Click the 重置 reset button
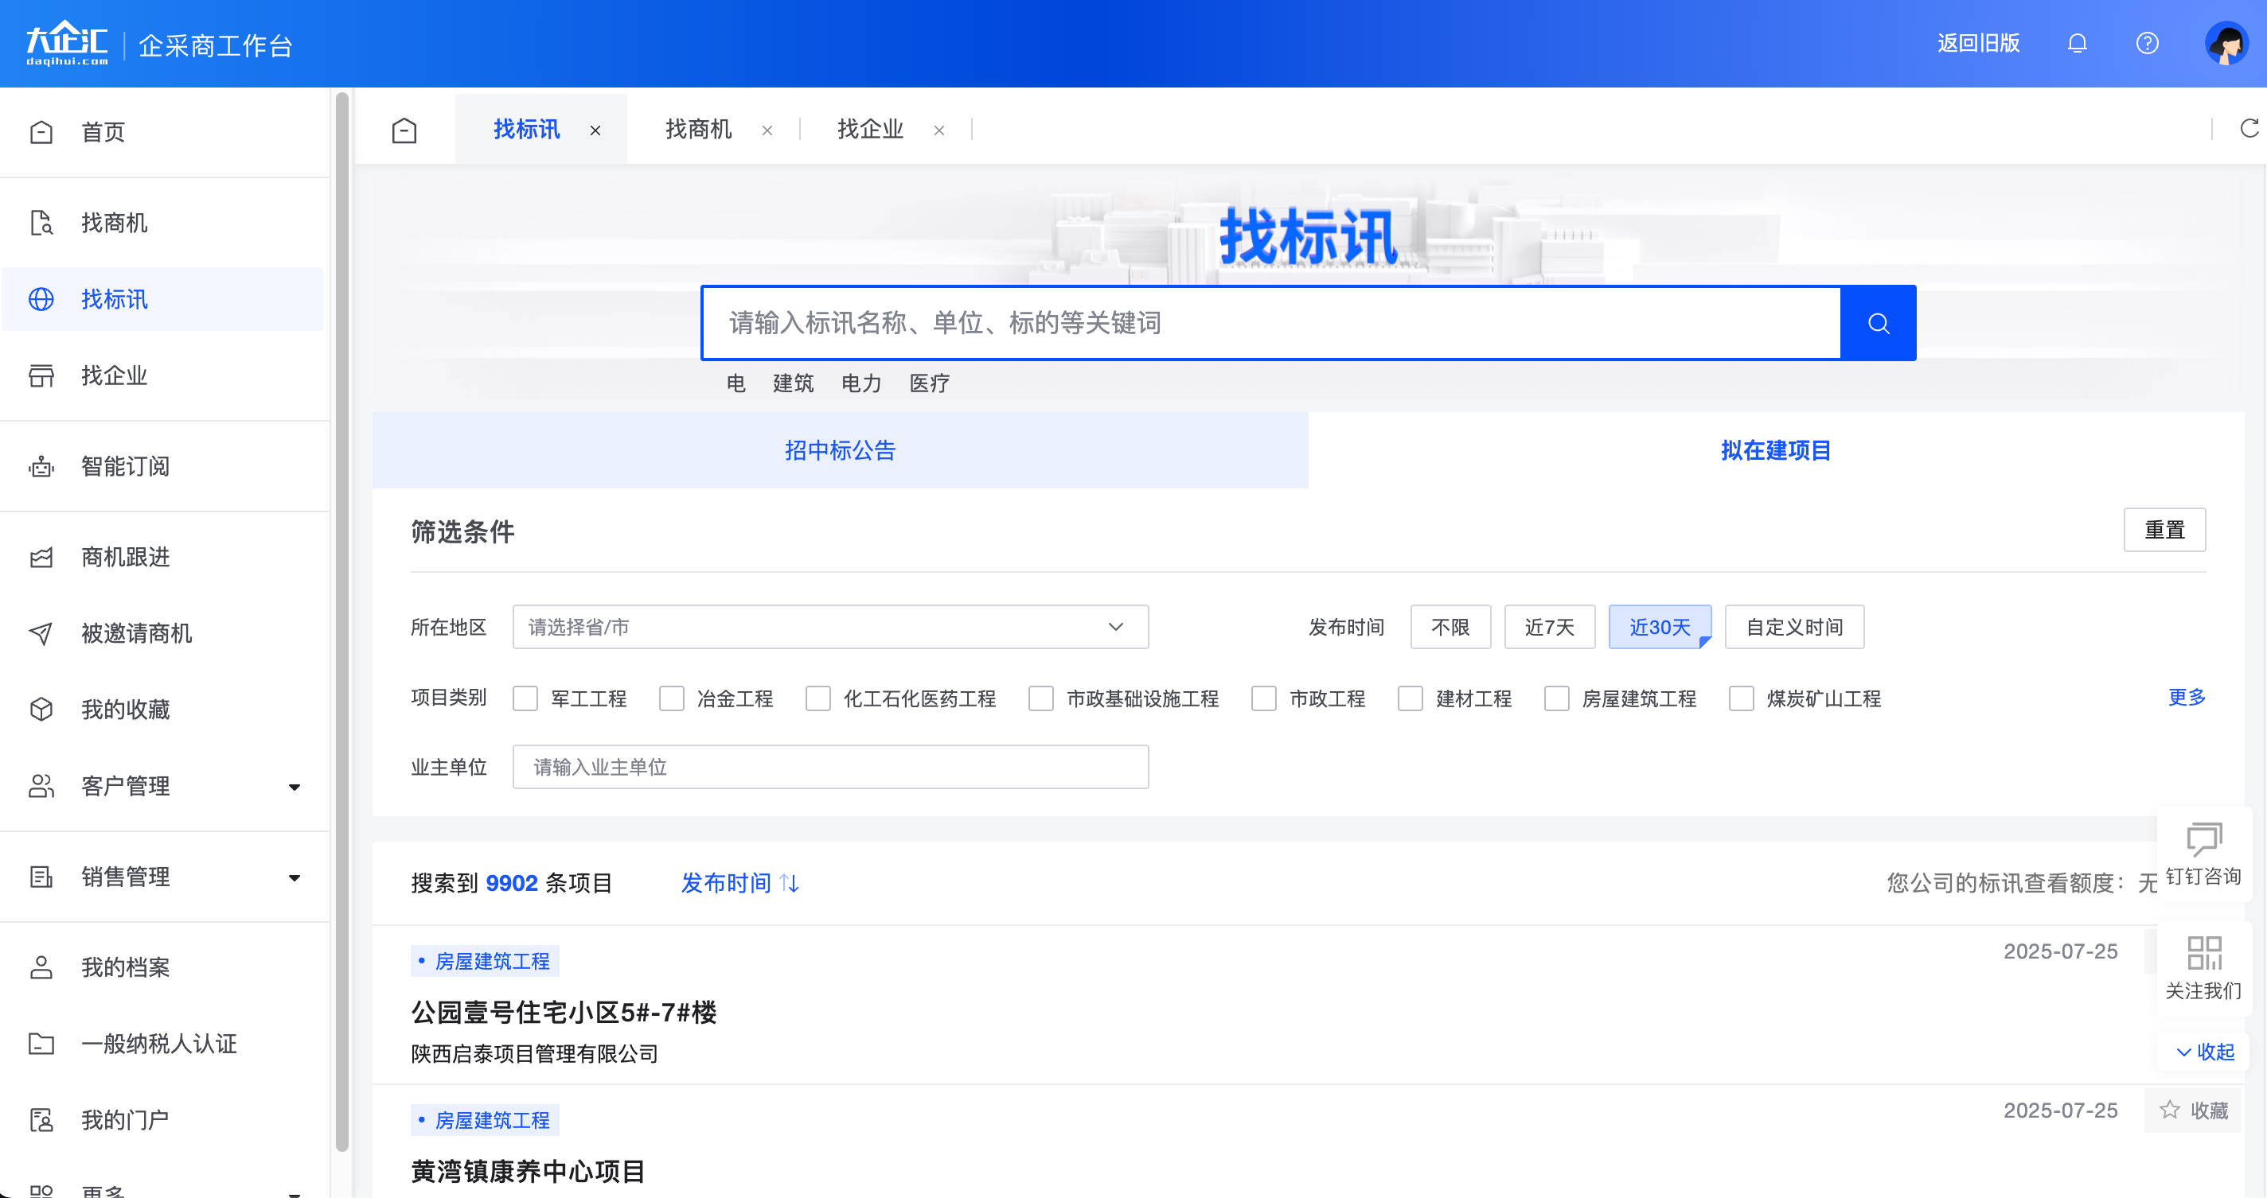 click(x=2166, y=530)
